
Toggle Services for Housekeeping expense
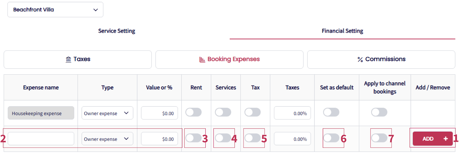pyautogui.click(x=223, y=112)
